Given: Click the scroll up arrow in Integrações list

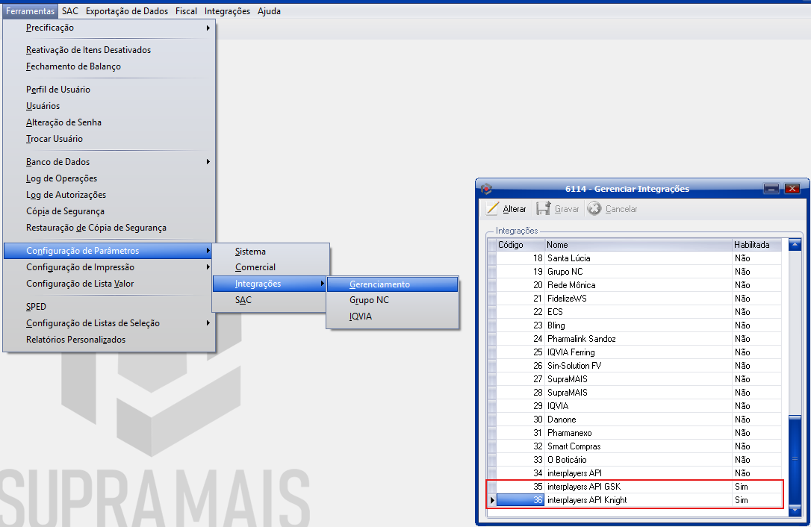Looking at the screenshot, I should click(x=795, y=244).
